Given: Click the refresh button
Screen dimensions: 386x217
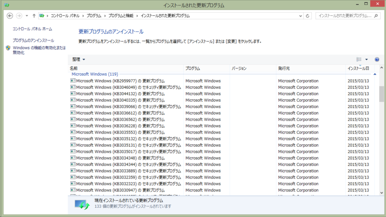Looking at the screenshot, I should (x=307, y=16).
